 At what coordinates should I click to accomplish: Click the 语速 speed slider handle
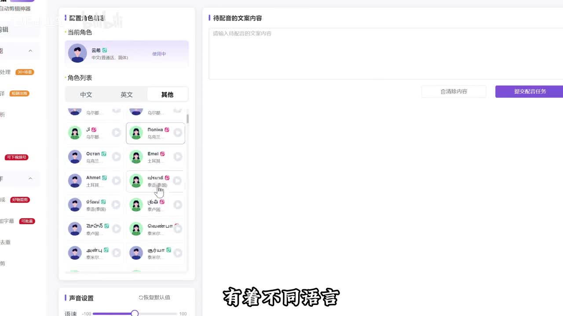click(135, 313)
